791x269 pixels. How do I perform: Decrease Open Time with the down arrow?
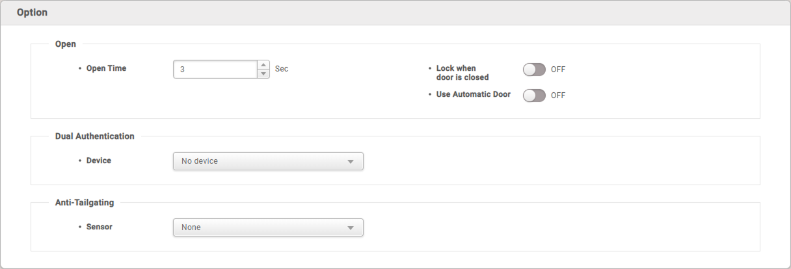(263, 73)
